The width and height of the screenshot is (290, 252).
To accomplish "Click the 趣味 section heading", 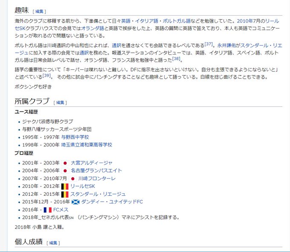I will tap(22, 10).
